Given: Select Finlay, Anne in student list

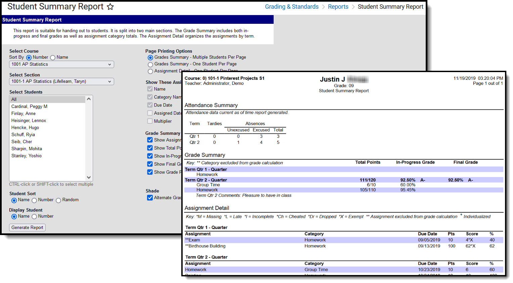Looking at the screenshot, I should (x=24, y=114).
